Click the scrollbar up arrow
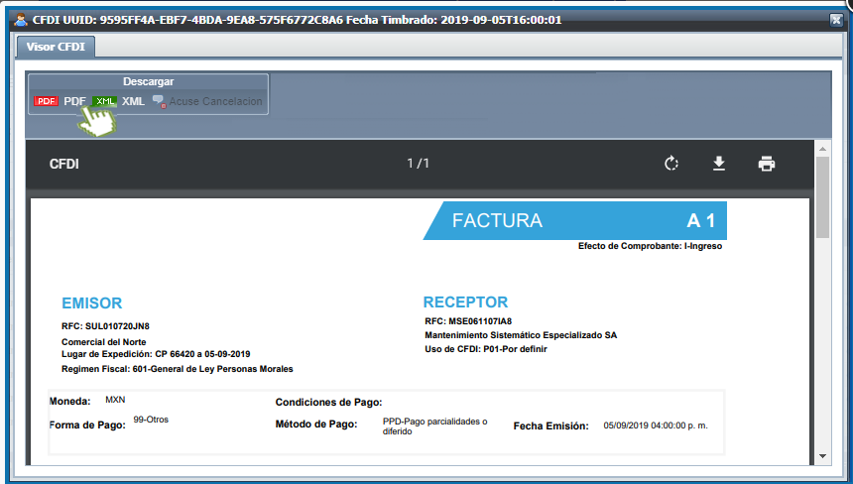This screenshot has width=853, height=484. coord(822,149)
